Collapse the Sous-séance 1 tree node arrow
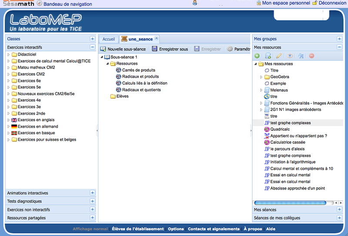The height and width of the screenshot is (236, 348). [x=102, y=57]
